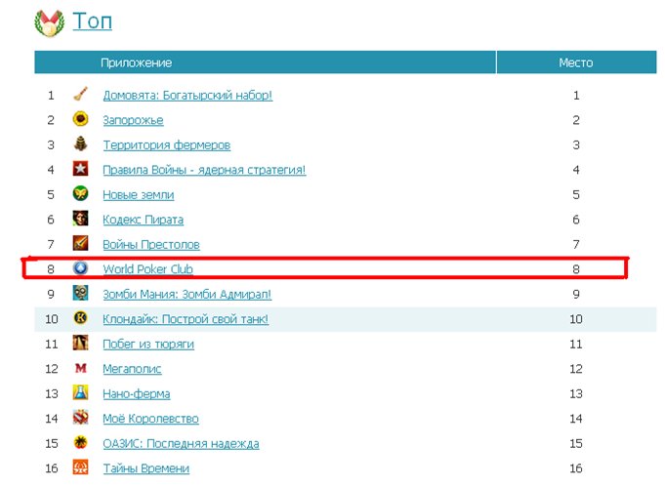Open the Войны Престолов link

(151, 245)
